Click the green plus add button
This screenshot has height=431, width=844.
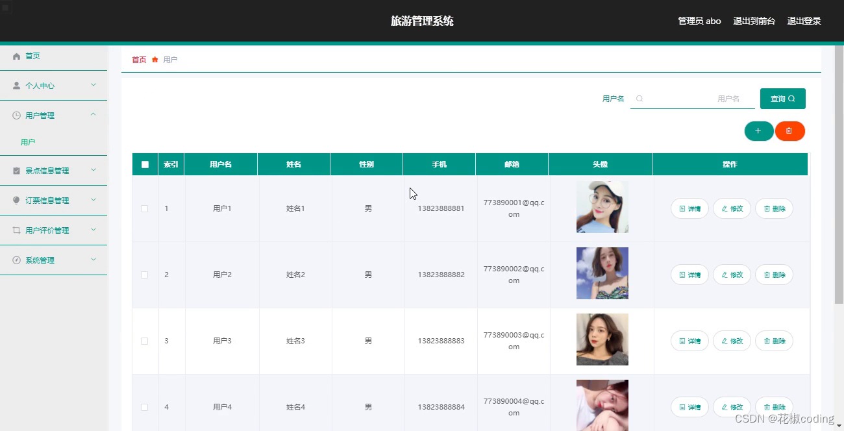[x=758, y=131]
